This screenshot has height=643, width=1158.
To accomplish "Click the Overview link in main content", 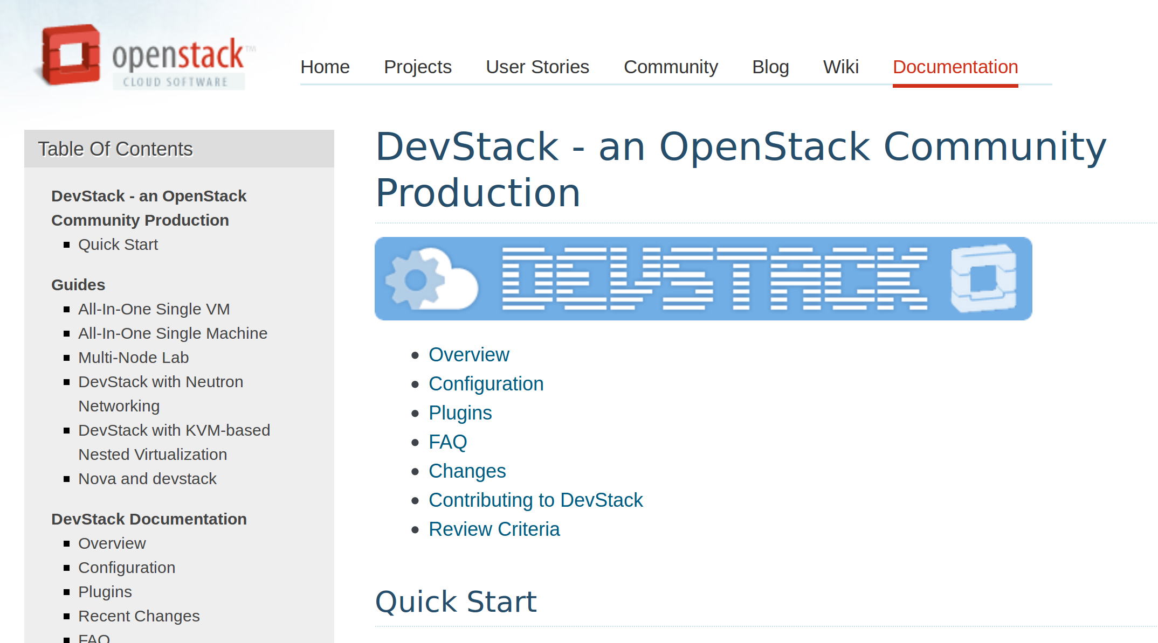I will coord(468,355).
